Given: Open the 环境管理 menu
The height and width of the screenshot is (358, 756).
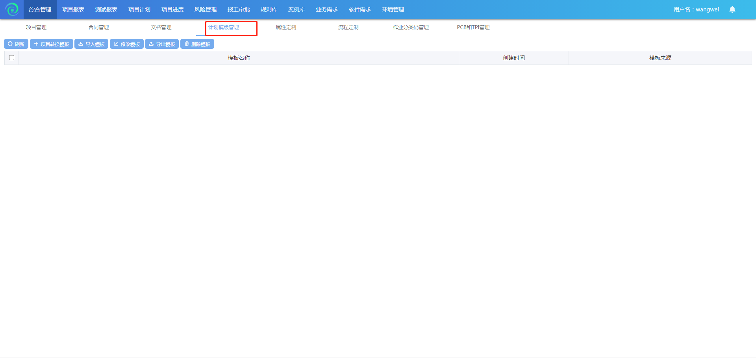Looking at the screenshot, I should 393,9.
